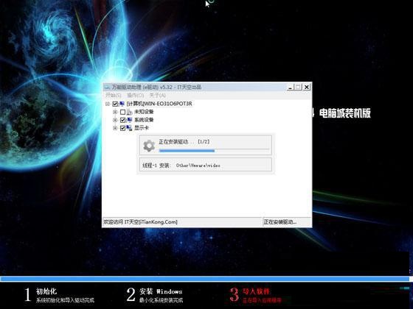Viewport: 413px width, 309px height.
Task: Click the unknown device icon (未知设备)
Action: click(x=129, y=112)
